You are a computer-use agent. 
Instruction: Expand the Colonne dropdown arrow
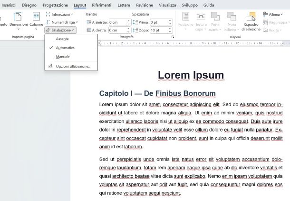tap(36, 29)
